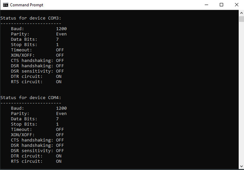
Task: Click the "Command Prompt" title text
Action: [26, 5]
